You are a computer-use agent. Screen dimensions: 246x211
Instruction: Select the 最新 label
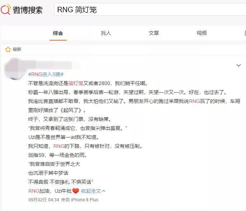click(17, 50)
